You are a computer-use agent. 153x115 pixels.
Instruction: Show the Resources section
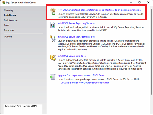(9, 30)
